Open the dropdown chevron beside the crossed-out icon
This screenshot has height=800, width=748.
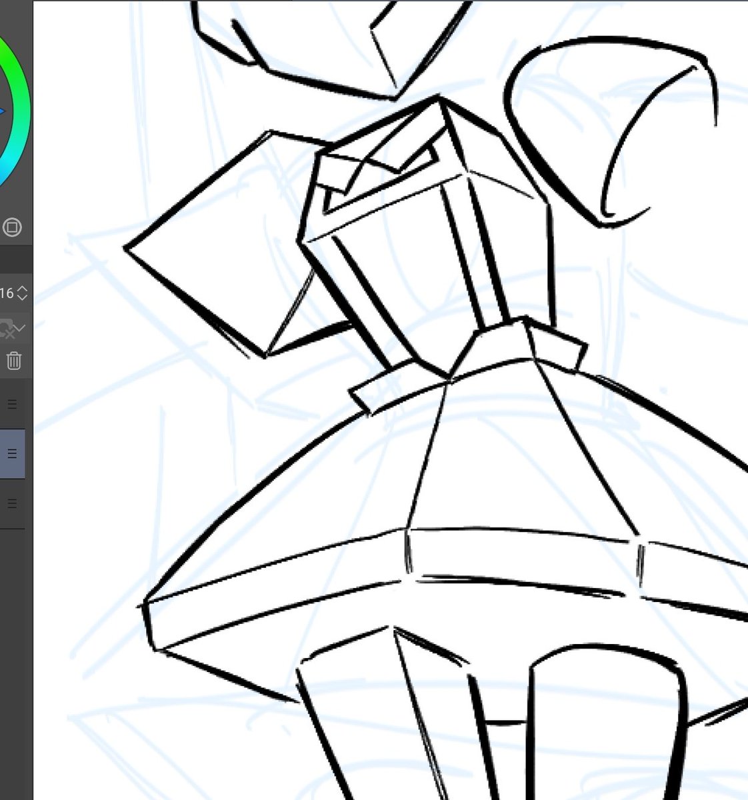point(21,327)
